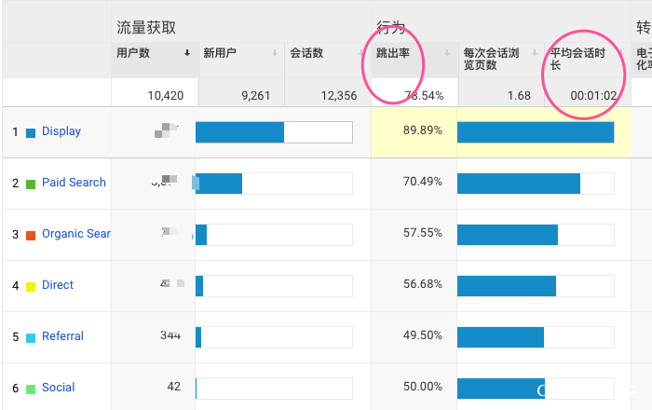Click the Paid Search green color square

(x=31, y=184)
